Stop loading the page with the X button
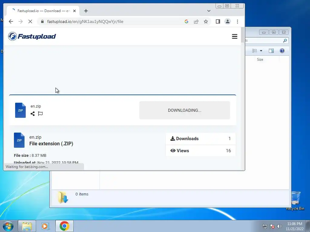Screen dimensions: 310x232 click(30, 21)
